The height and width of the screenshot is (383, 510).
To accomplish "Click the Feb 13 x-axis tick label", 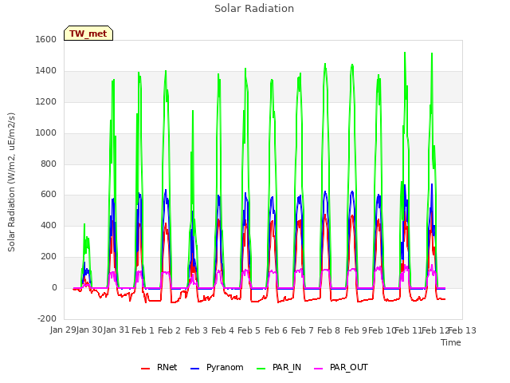I will pyautogui.click(x=462, y=330).
